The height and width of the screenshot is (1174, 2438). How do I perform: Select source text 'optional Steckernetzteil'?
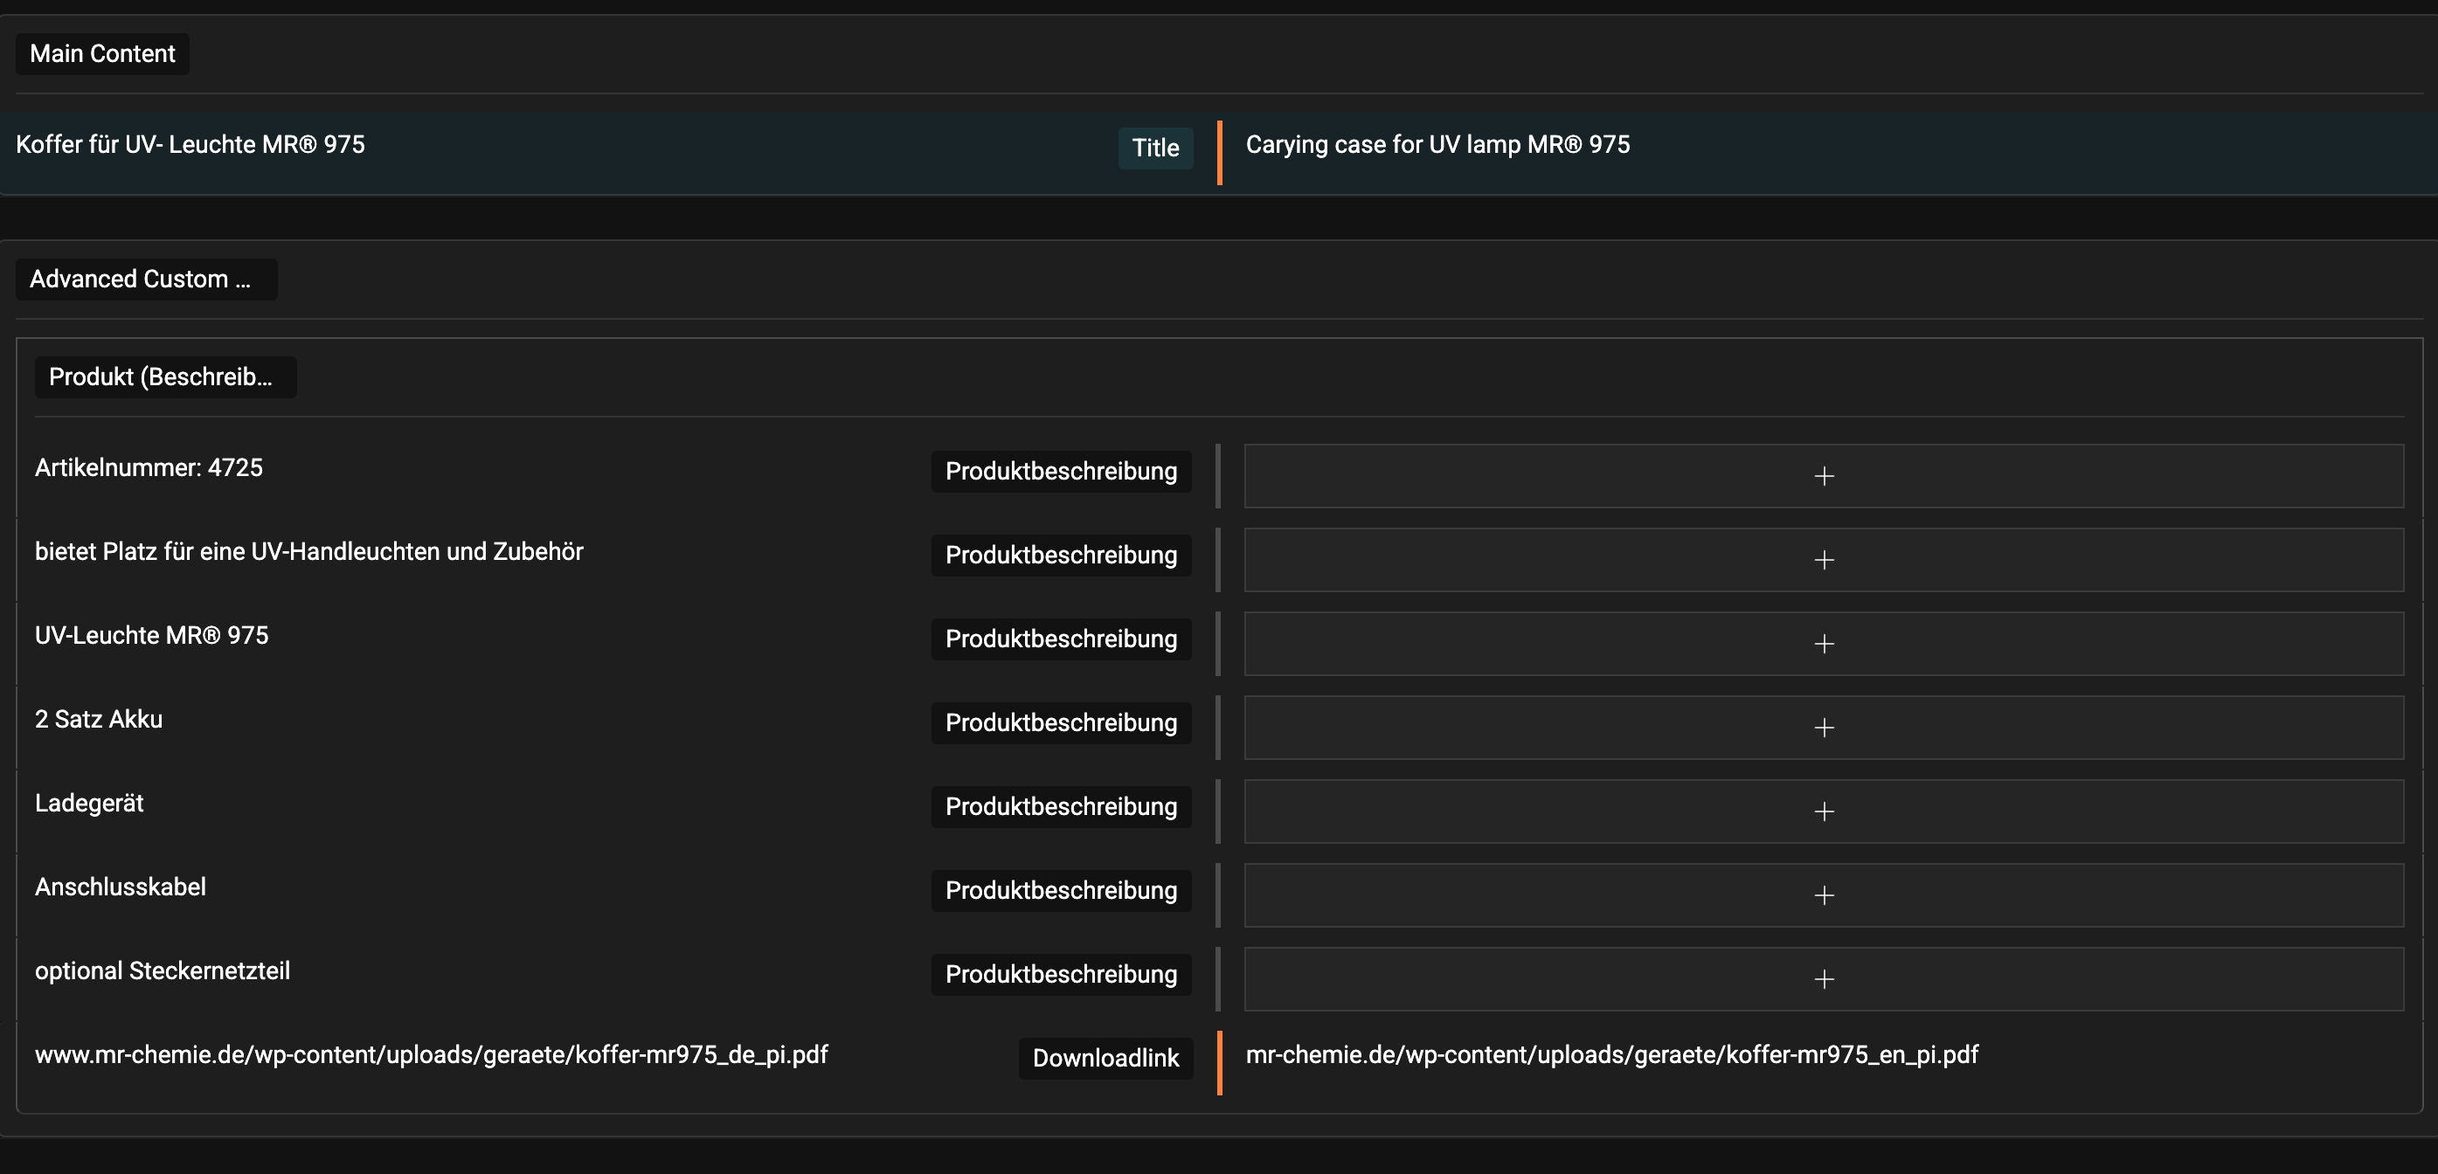[162, 970]
